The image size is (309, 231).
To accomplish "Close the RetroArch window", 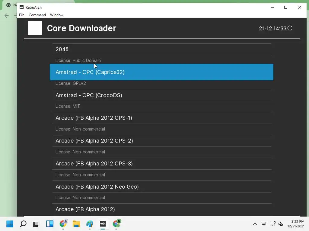I will (300, 7).
